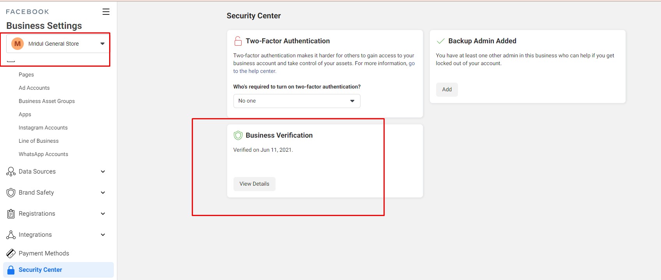This screenshot has width=661, height=280.
Task: Open Pages in the sidebar
Action: [x=26, y=74]
